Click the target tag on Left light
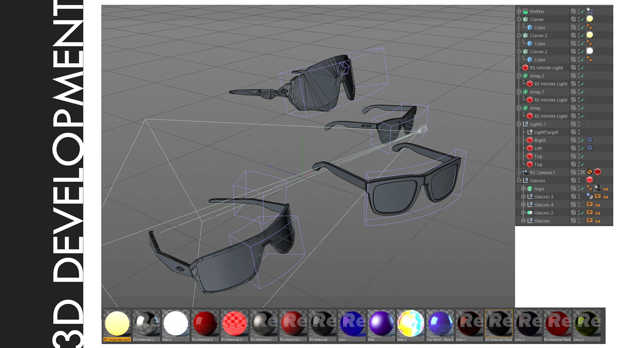The height and width of the screenshot is (348, 619). click(590, 148)
